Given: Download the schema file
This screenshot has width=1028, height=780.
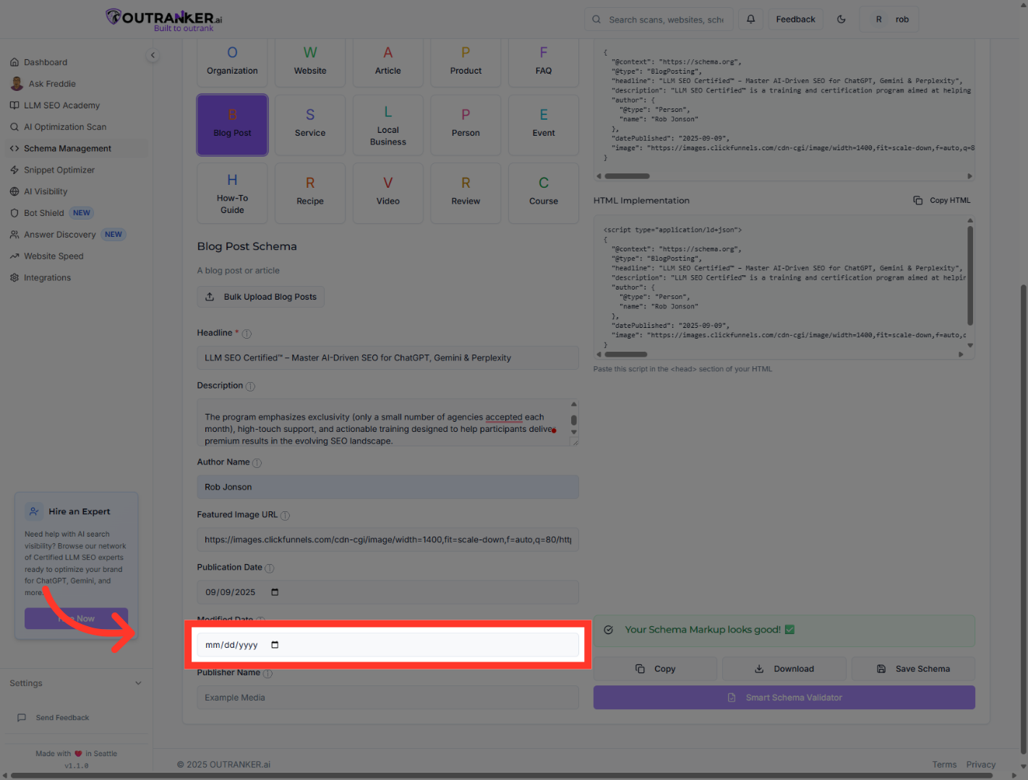Looking at the screenshot, I should coord(784,669).
